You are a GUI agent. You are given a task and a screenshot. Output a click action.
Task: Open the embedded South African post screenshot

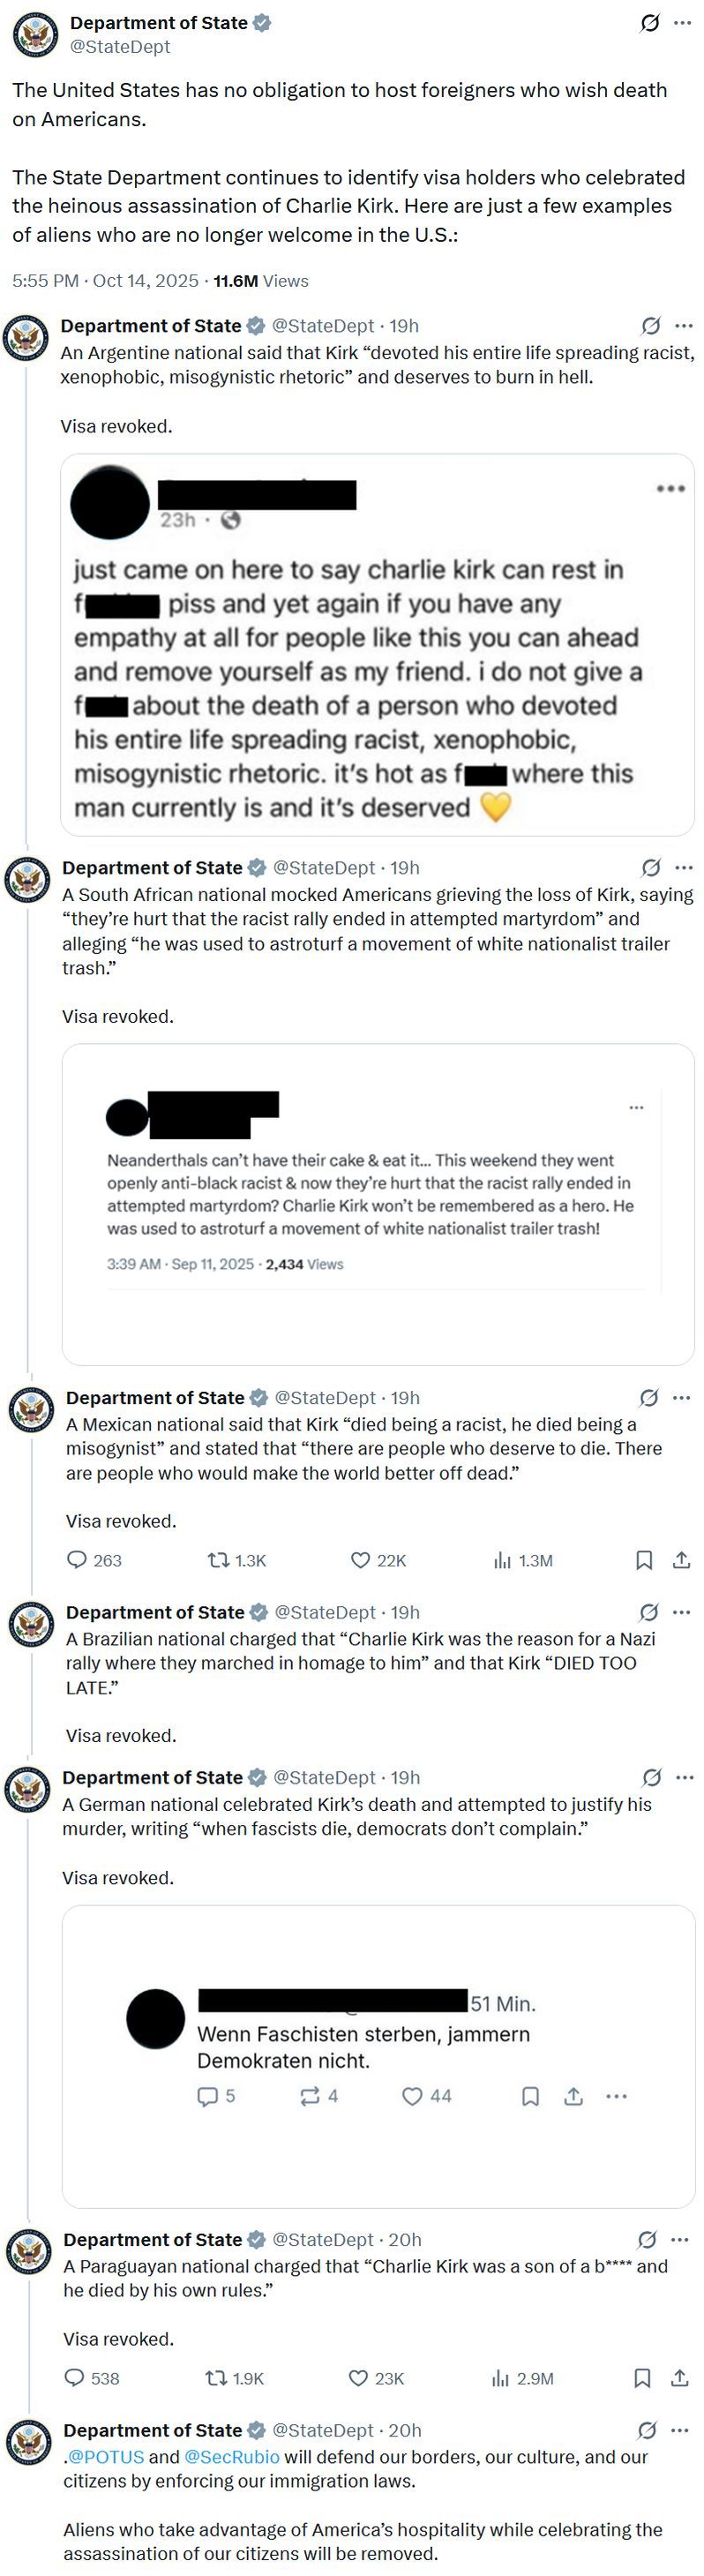(x=378, y=1204)
